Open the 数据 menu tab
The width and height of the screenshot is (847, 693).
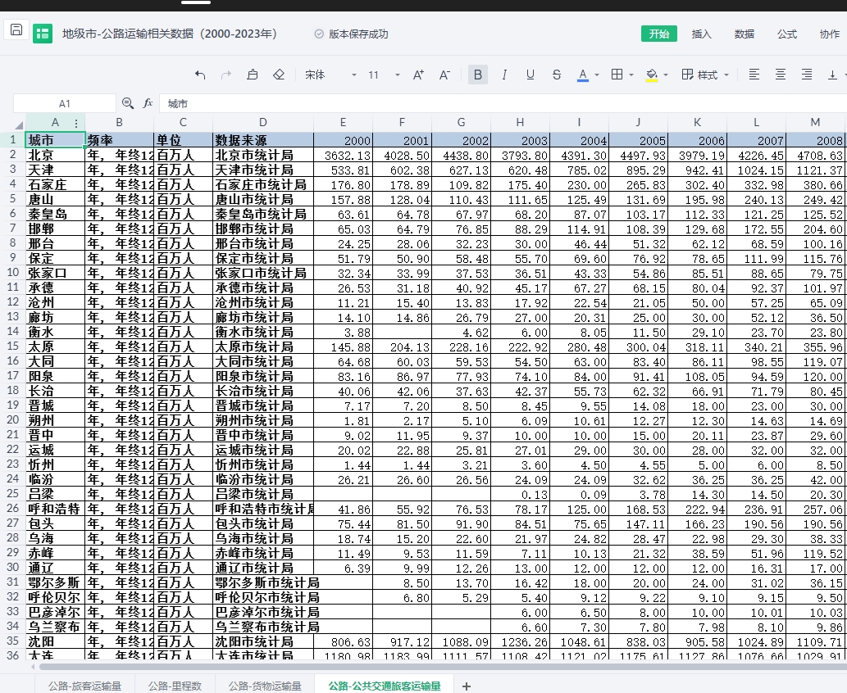[745, 34]
